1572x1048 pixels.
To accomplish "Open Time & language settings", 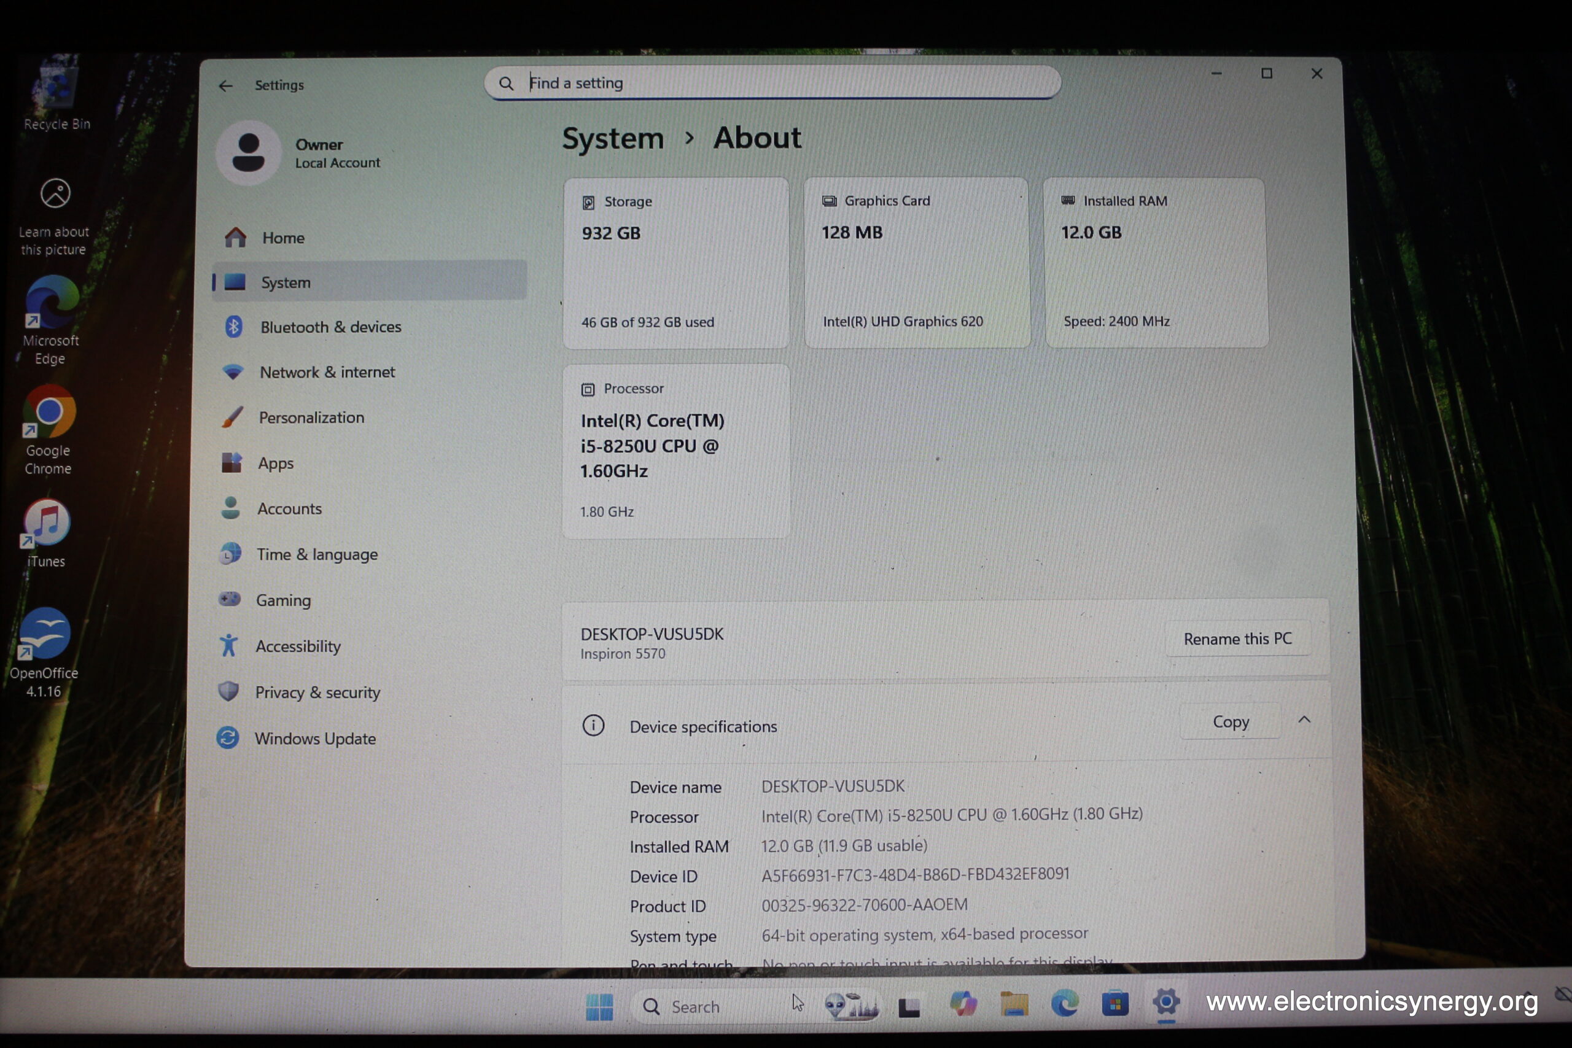I will click(317, 555).
